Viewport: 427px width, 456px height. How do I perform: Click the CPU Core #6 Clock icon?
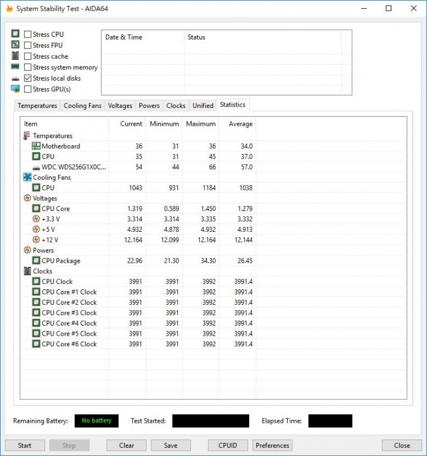(x=36, y=344)
